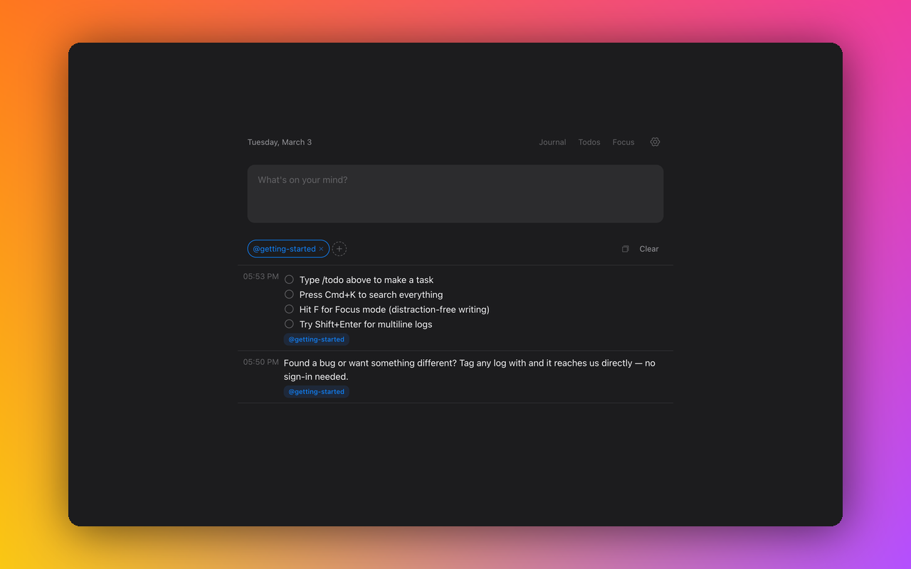Click the 'Tuesday, March 3' date heading

pos(279,142)
